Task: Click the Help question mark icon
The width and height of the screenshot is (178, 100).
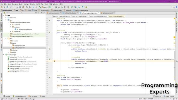Action: point(83,7)
